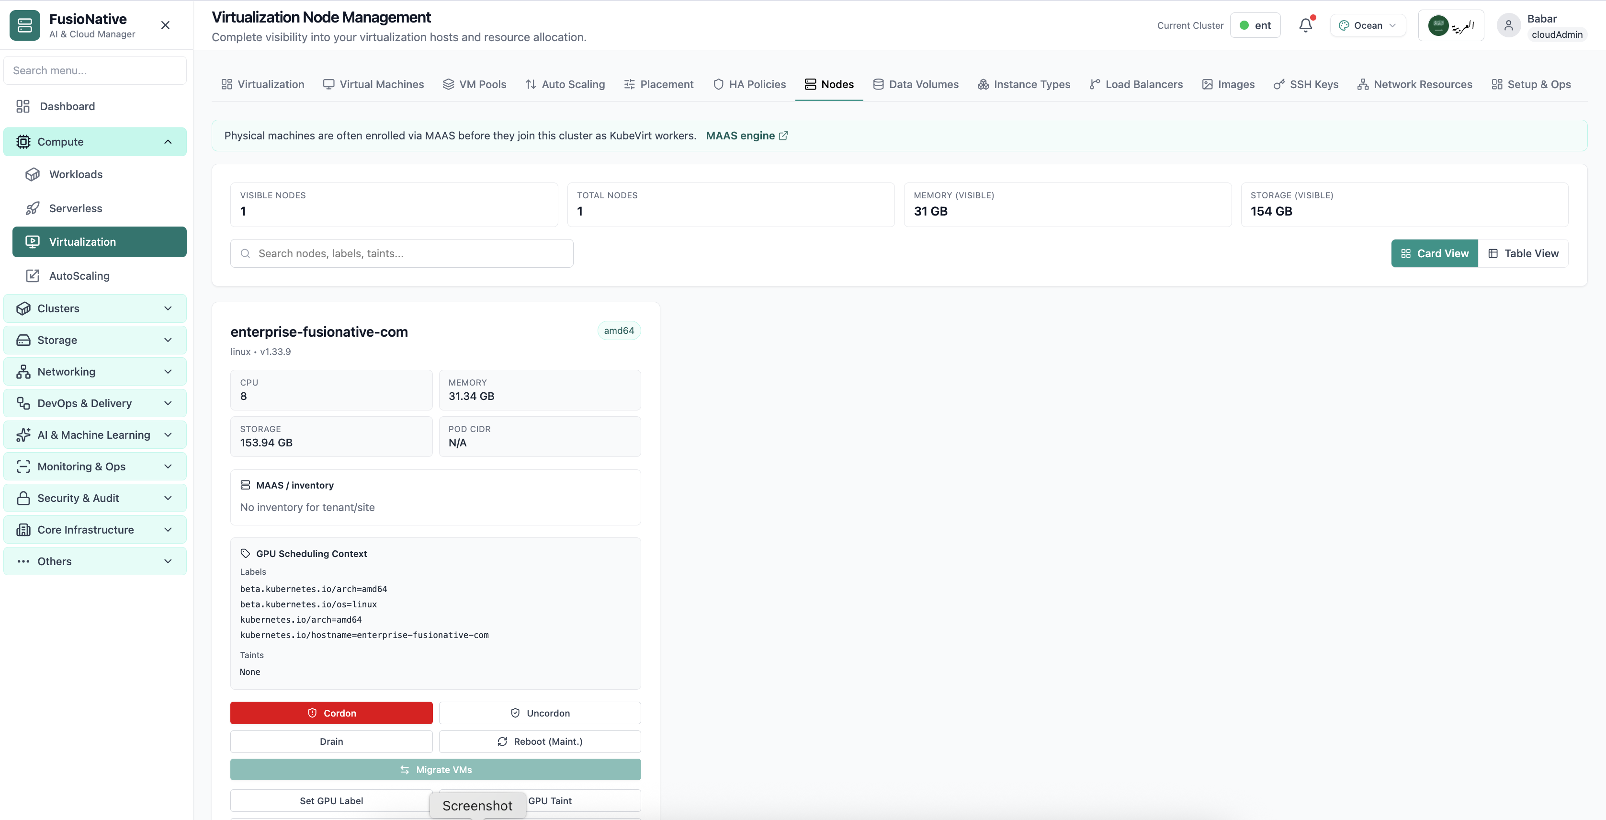The width and height of the screenshot is (1606, 820).
Task: Open the Data Volumes tab
Action: (915, 84)
